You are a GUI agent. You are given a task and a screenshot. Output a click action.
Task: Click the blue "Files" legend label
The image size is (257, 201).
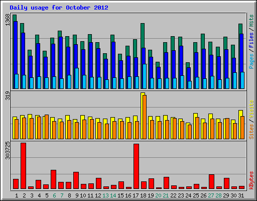pyautogui.click(x=251, y=40)
